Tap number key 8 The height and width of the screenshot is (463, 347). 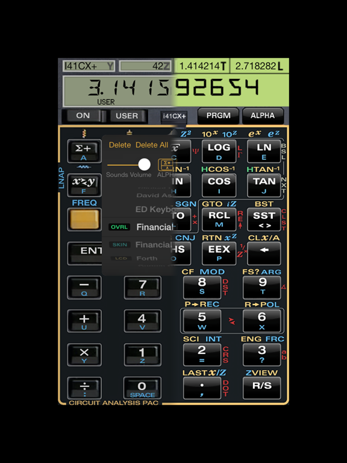click(x=202, y=288)
